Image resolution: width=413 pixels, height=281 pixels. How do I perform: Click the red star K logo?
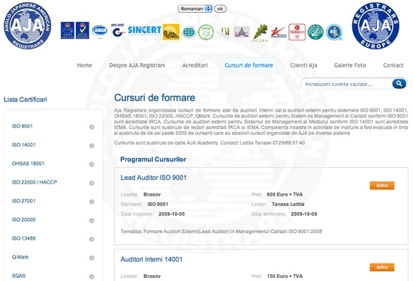(279, 32)
